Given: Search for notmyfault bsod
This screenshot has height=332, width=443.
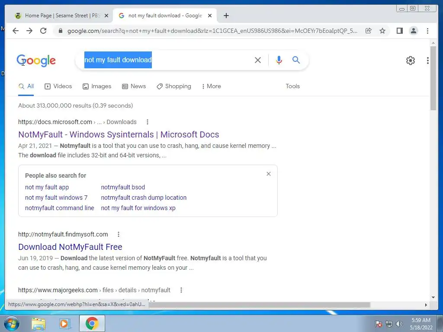Looking at the screenshot, I should [123, 187].
